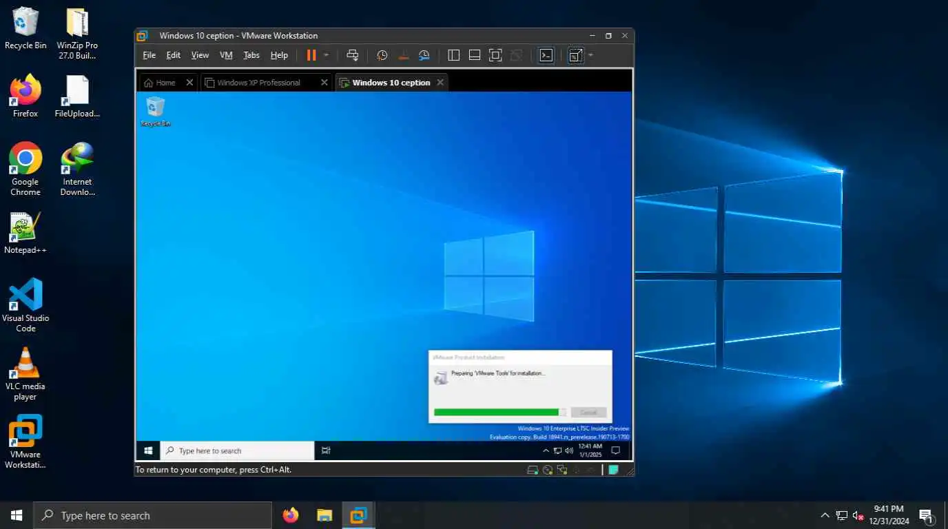
Task: Click Send Ctrl+Alt+Del toolbar icon
Action: pos(353,55)
